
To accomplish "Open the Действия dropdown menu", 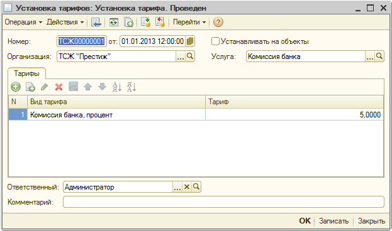I will (x=65, y=22).
